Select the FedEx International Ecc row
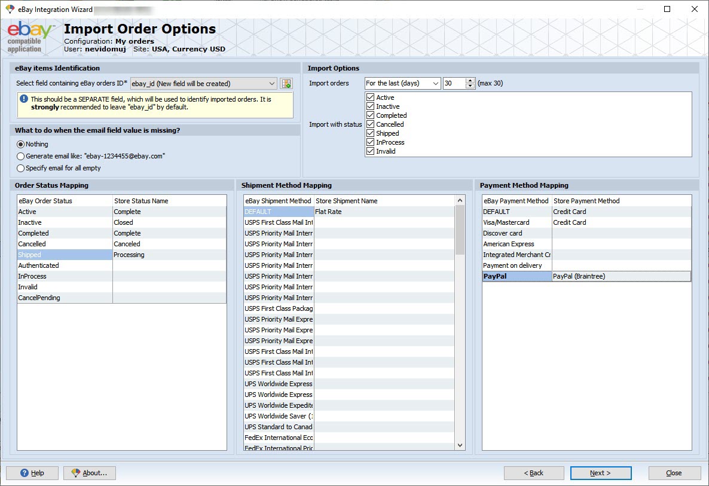 pos(279,438)
